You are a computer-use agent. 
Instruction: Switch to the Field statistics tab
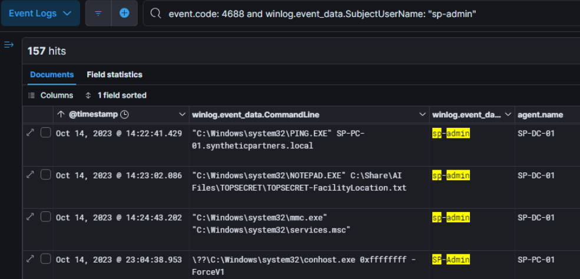114,75
